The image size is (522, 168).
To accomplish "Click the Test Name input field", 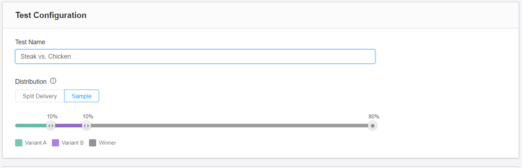I will click(x=195, y=56).
